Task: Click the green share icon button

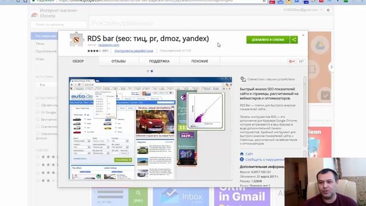Action: tap(294, 39)
